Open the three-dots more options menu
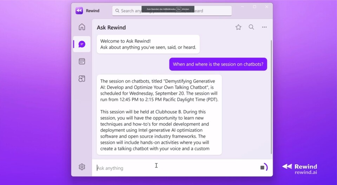 [x=264, y=27]
